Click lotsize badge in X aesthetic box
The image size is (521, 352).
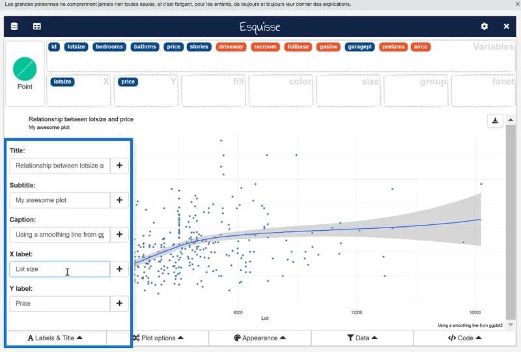click(x=63, y=82)
